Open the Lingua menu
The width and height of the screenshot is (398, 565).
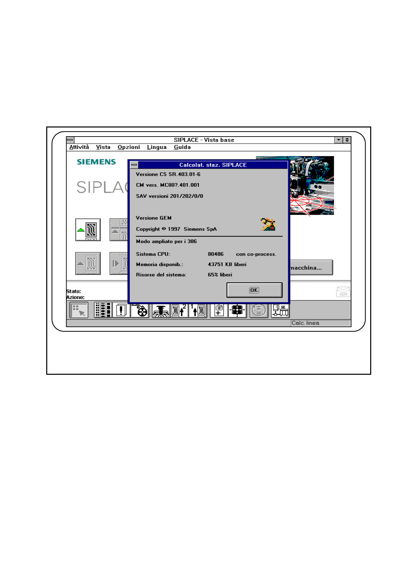(157, 147)
